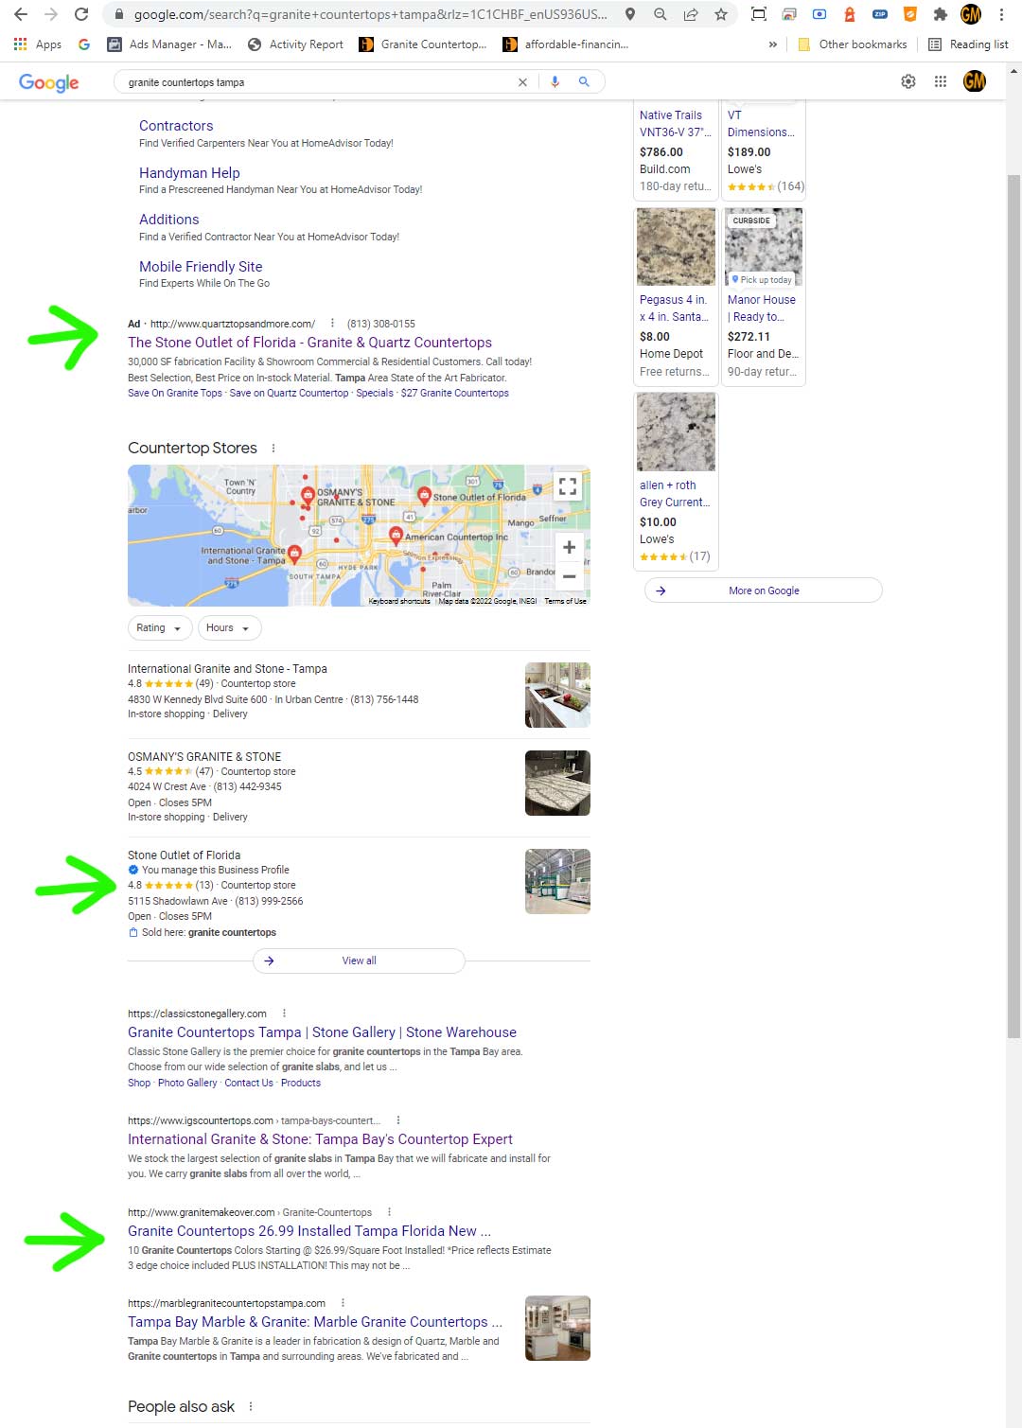The image size is (1022, 1428).
Task: Open Granite Countertops 26.99 Installed result
Action: 309,1231
